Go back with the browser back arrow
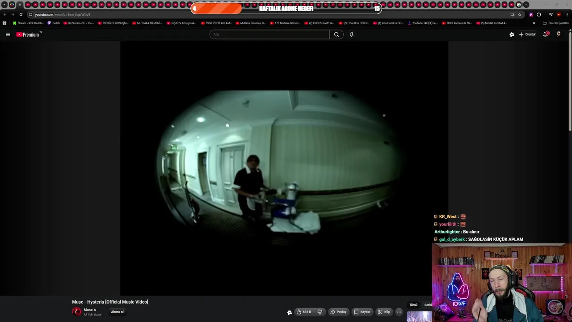 coord(5,14)
